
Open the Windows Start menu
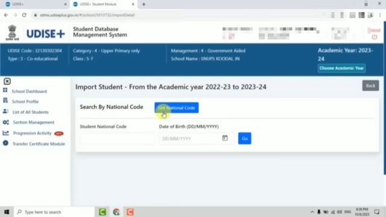[x=7, y=212]
